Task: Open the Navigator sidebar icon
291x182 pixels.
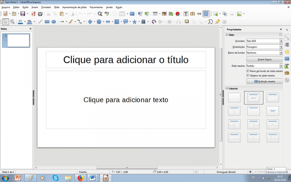Action: 287,80
